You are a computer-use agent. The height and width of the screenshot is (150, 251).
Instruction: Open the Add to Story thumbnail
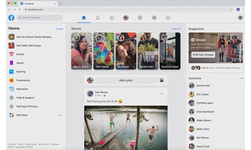click(82, 51)
